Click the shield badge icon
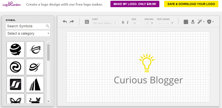This screenshot has height=108, width=222. pos(209,22)
